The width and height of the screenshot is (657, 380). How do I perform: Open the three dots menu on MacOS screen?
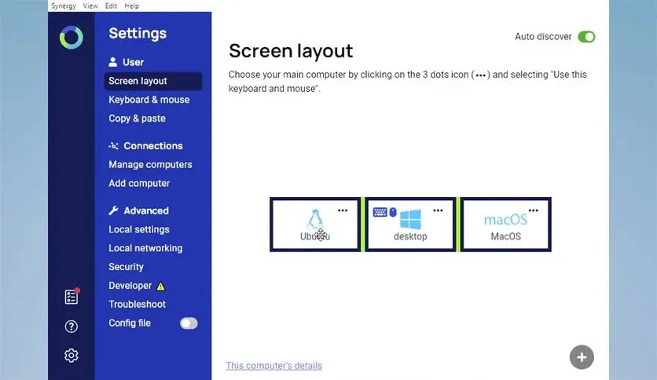click(x=534, y=210)
